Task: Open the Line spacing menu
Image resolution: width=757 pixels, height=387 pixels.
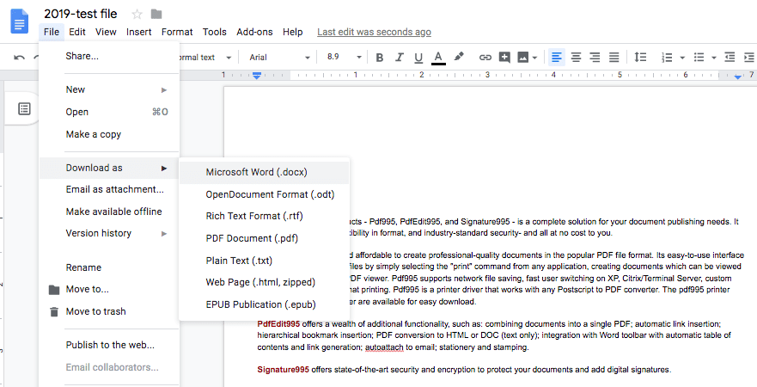Action: pyautogui.click(x=640, y=58)
